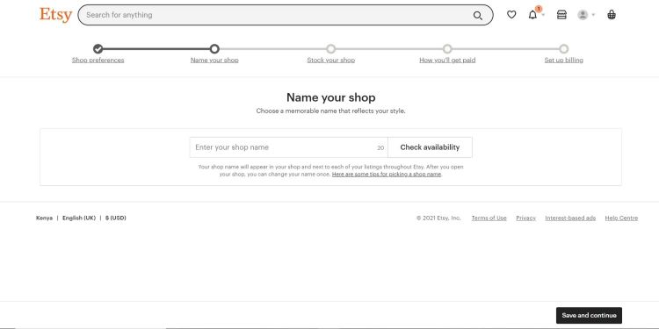The width and height of the screenshot is (659, 329).
Task: Click 'Choose a memorable name' subtitle text
Action: 330,111
